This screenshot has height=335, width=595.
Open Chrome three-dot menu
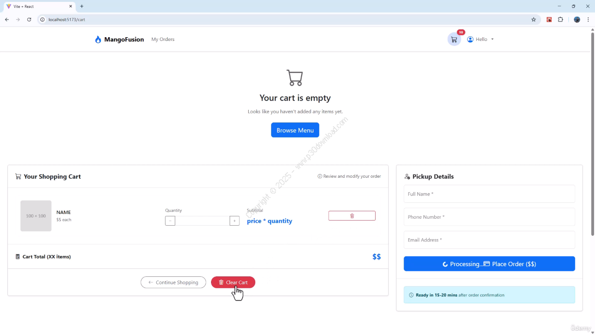point(588,20)
